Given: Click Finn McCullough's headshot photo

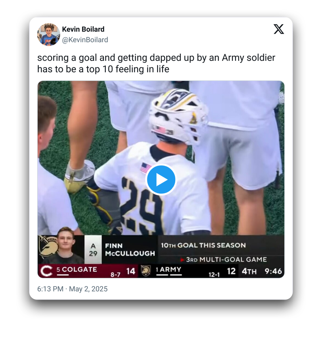Looking at the screenshot, I should pos(65,245).
